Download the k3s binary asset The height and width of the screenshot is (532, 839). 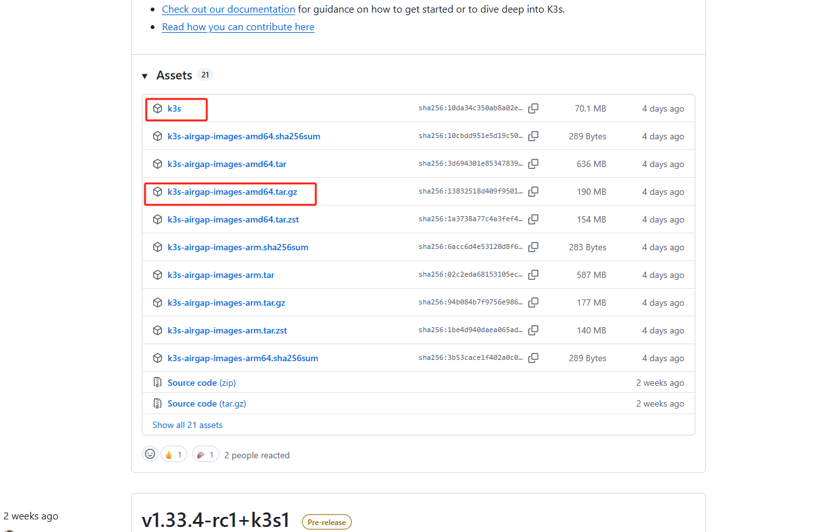point(174,108)
